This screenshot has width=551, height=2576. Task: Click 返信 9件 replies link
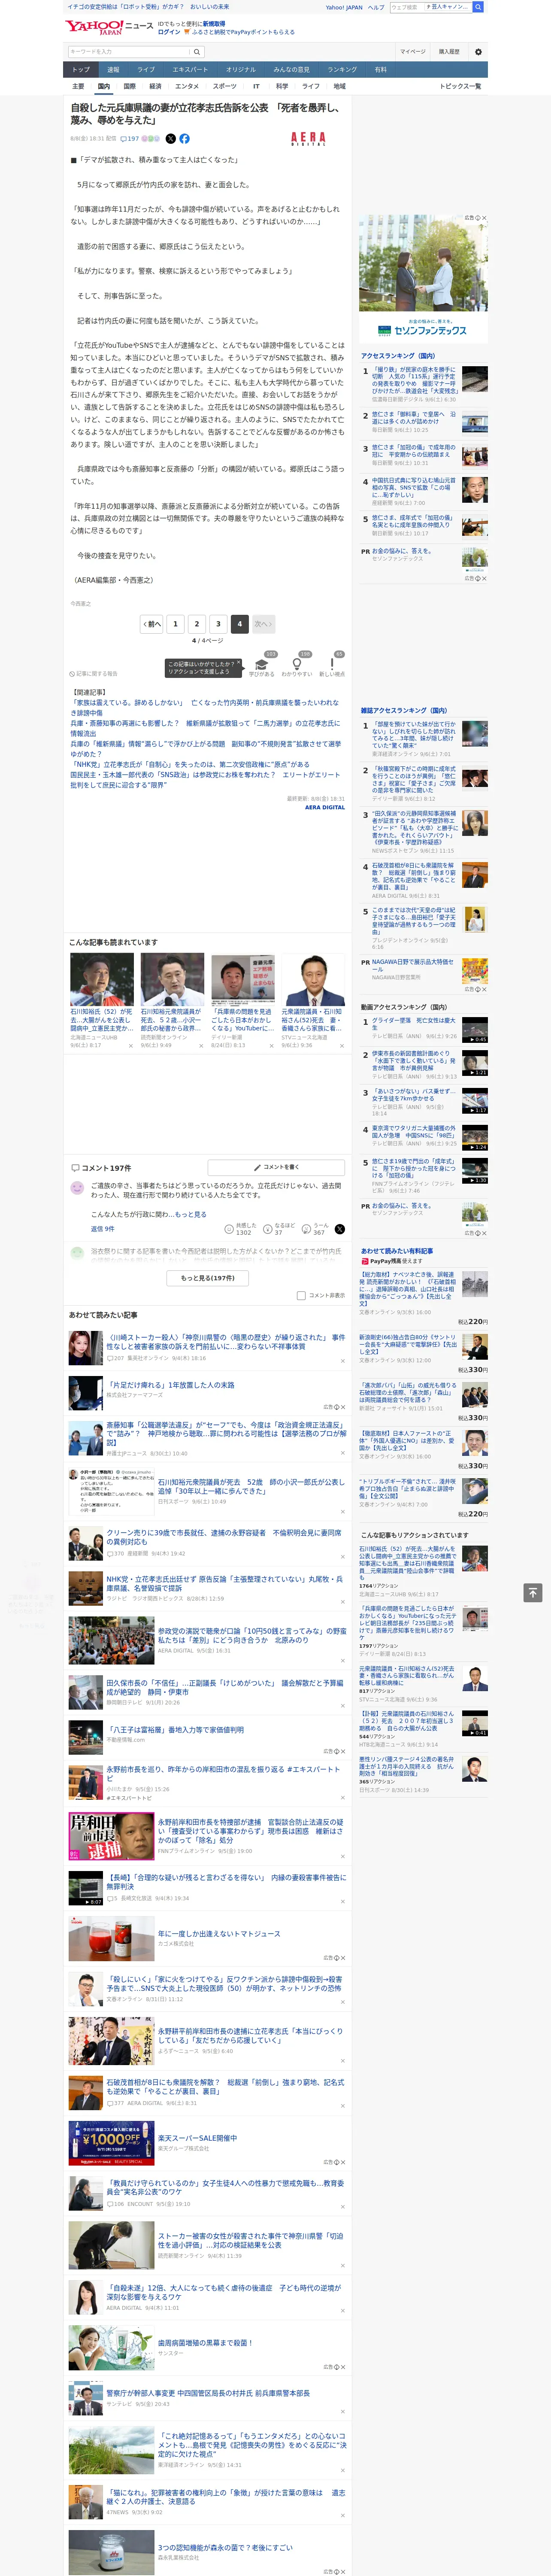pos(102,1229)
